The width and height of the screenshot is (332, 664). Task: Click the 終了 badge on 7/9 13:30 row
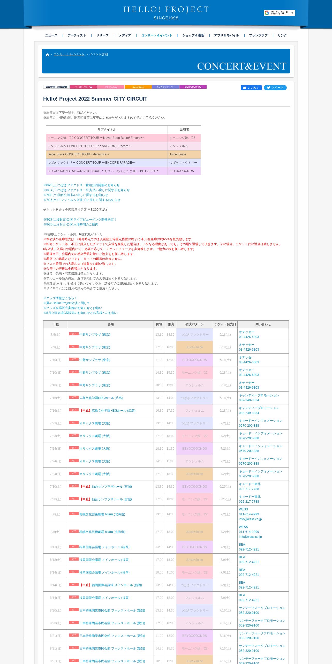coord(74,334)
